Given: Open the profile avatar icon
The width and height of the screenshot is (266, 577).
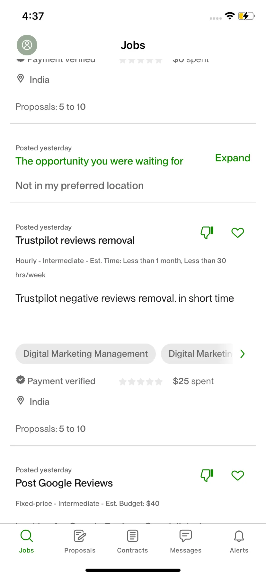Looking at the screenshot, I should click(x=27, y=45).
